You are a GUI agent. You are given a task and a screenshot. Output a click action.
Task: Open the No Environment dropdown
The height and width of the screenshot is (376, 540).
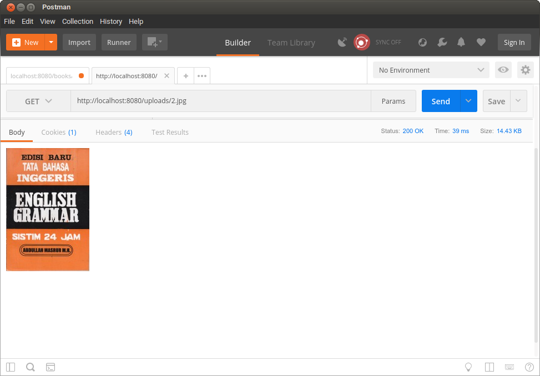(431, 70)
